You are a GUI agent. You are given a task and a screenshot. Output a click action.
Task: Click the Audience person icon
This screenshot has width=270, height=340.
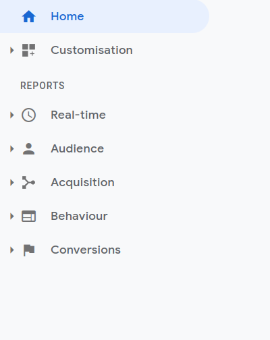28,148
